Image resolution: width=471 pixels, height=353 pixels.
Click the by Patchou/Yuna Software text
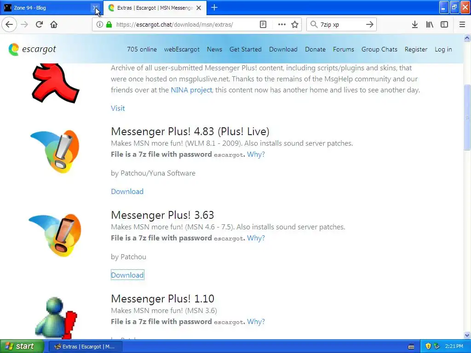[153, 173]
